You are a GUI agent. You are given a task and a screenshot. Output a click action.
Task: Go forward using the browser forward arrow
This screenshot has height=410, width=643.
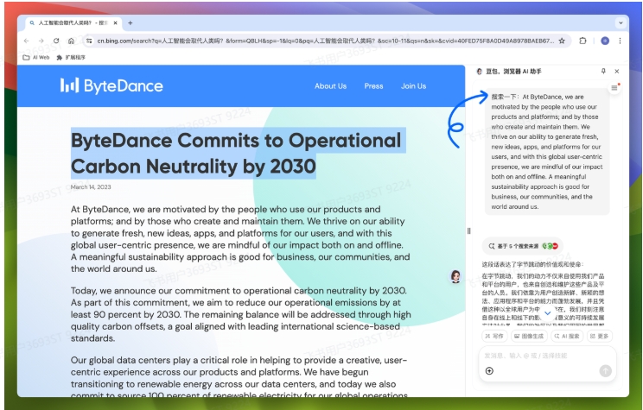coord(41,41)
